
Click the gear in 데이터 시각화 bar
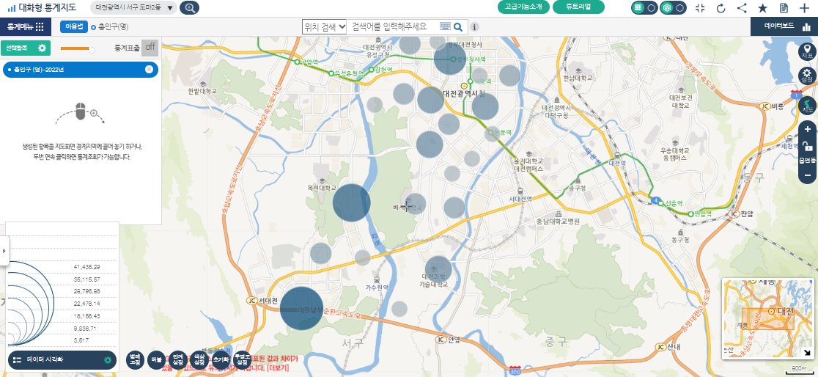tap(108, 360)
